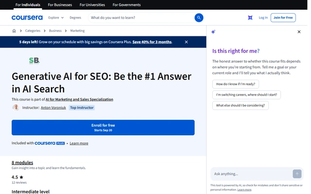Click the '12 reviews' text
Viewport: 311px width, 194px height.
pos(19,182)
